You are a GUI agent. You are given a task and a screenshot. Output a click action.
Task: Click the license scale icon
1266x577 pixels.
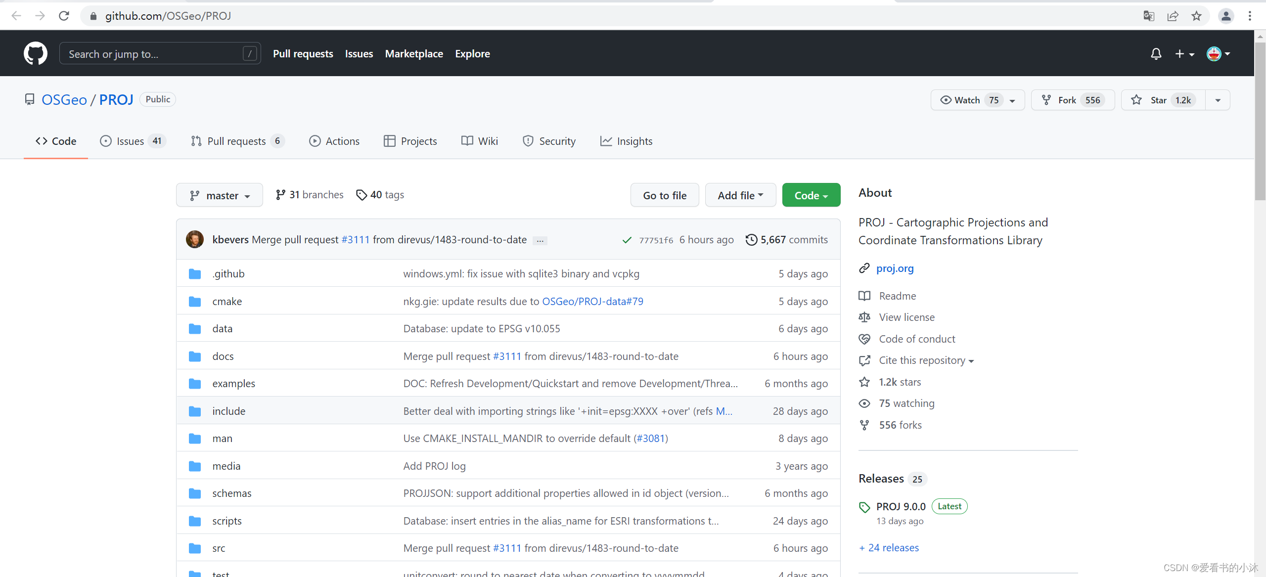tap(864, 317)
